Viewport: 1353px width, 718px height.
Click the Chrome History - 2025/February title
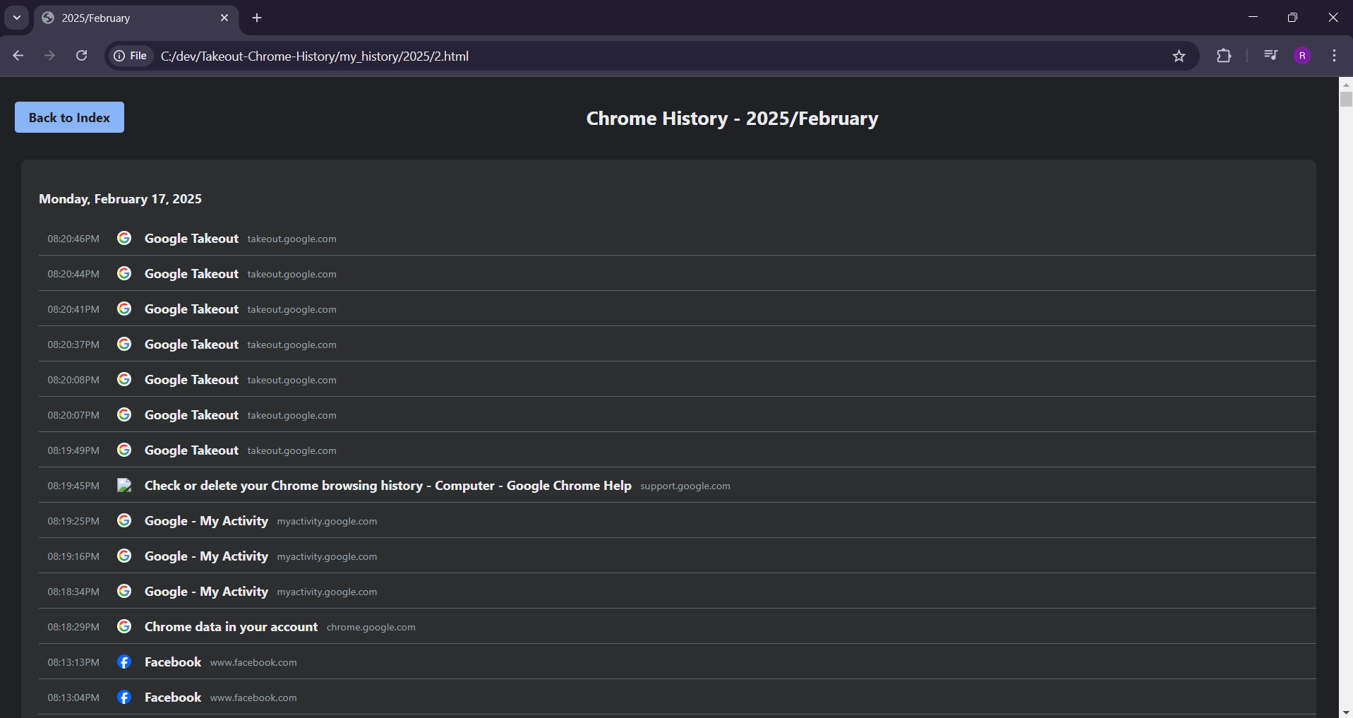[732, 119]
